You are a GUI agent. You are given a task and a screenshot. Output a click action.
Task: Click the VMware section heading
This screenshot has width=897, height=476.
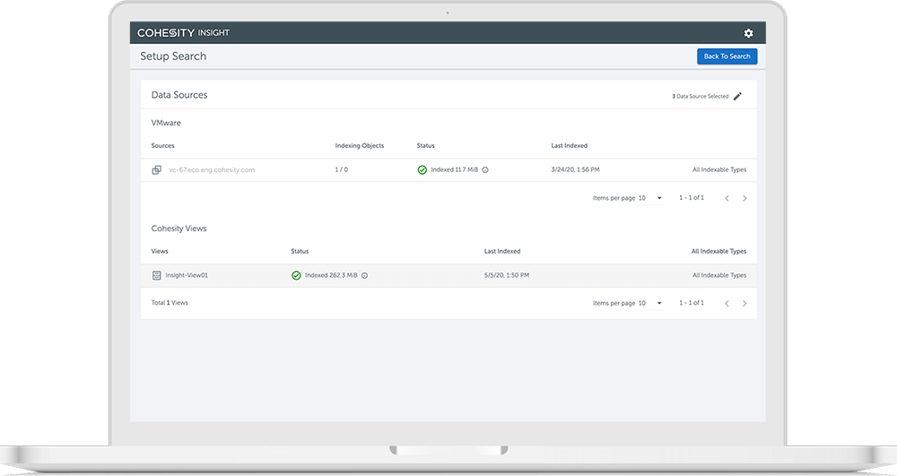pyautogui.click(x=166, y=123)
